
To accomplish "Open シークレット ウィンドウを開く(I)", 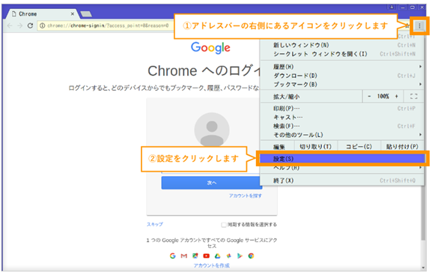I will [341, 54].
